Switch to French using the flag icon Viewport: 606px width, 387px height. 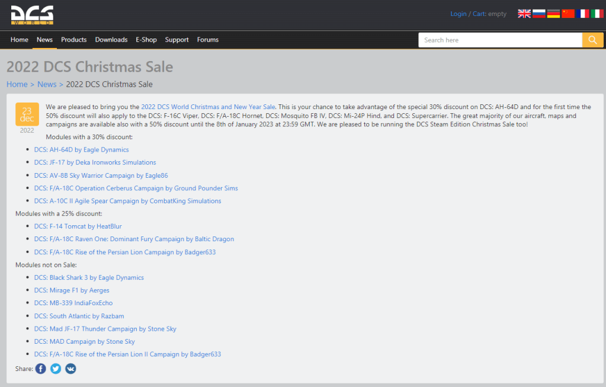(x=583, y=14)
